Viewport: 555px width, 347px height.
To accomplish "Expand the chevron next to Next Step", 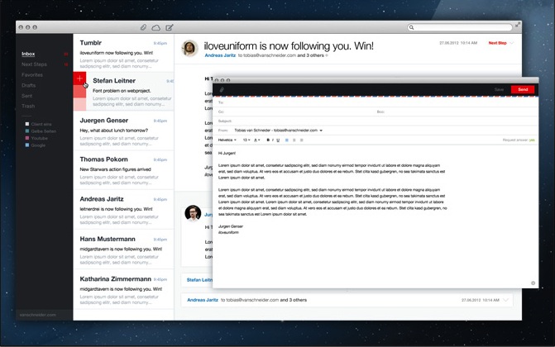I will point(511,43).
